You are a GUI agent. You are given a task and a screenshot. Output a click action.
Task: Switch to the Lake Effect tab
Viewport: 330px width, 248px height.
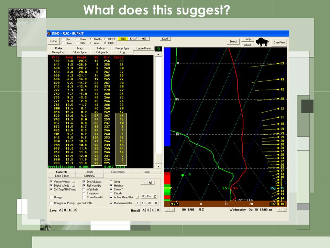pyautogui.click(x=62, y=176)
